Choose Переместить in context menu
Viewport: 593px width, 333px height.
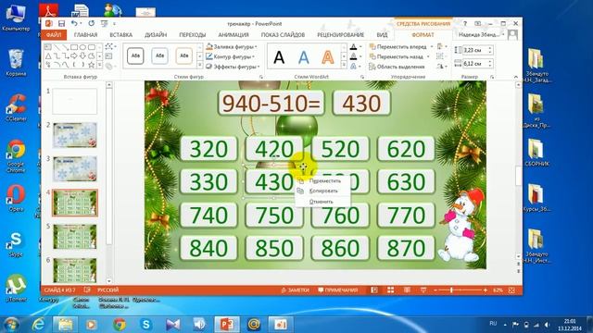(x=324, y=181)
